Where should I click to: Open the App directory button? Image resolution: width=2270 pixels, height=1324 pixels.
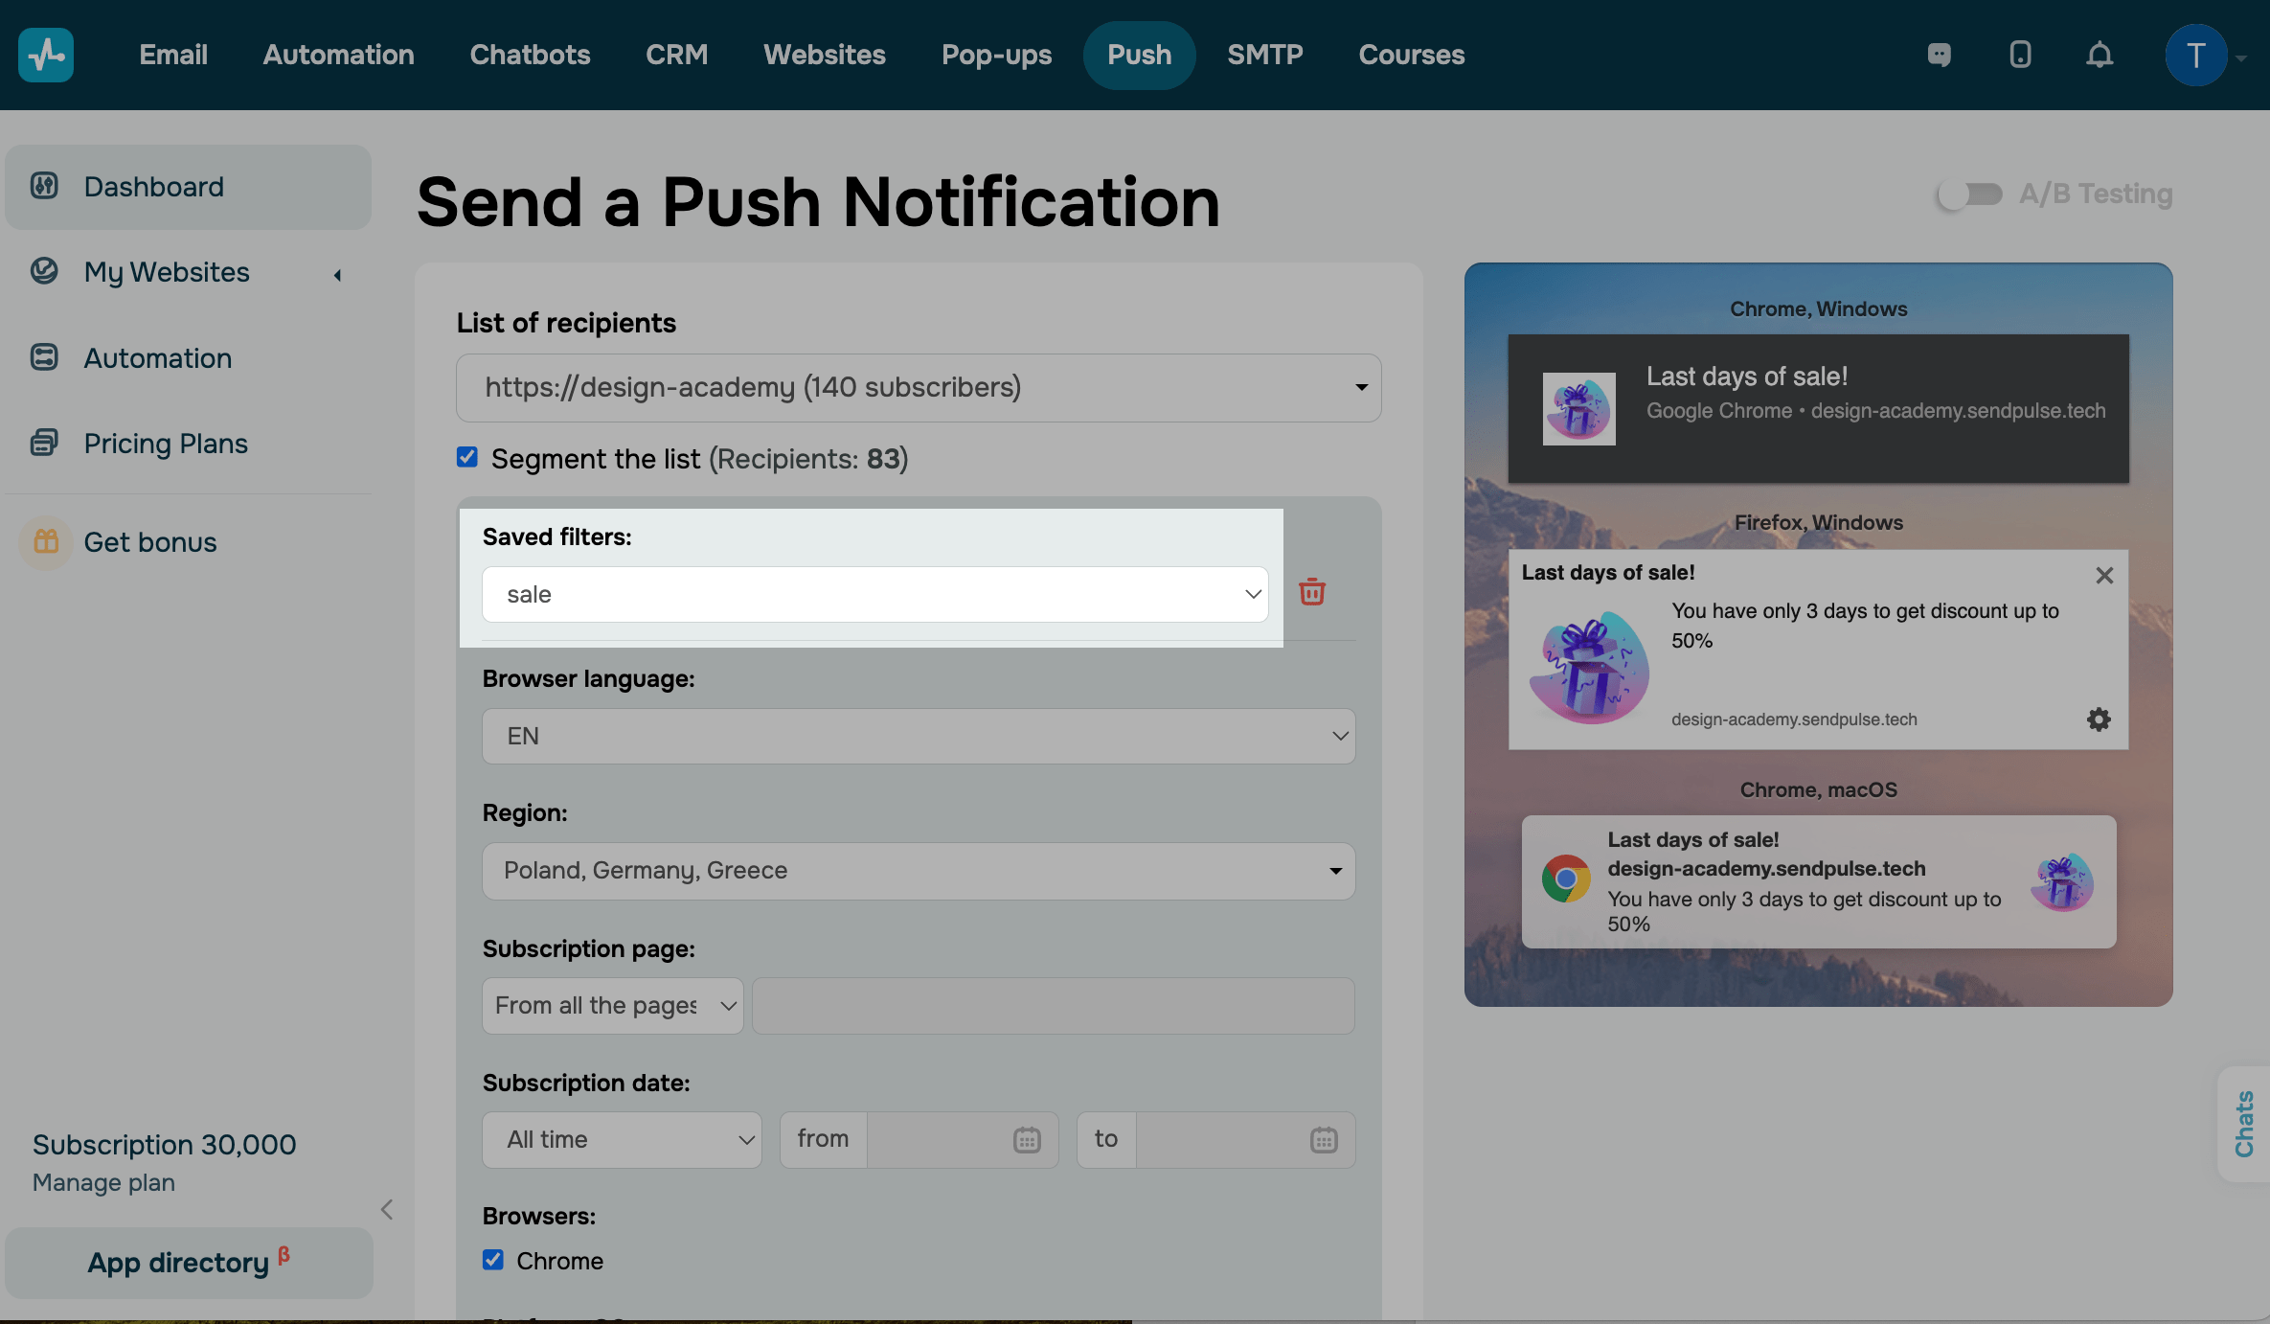tap(188, 1263)
